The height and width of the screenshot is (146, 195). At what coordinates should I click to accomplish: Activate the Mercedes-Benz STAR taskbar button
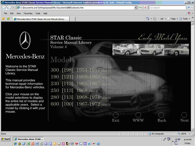click(28, 139)
